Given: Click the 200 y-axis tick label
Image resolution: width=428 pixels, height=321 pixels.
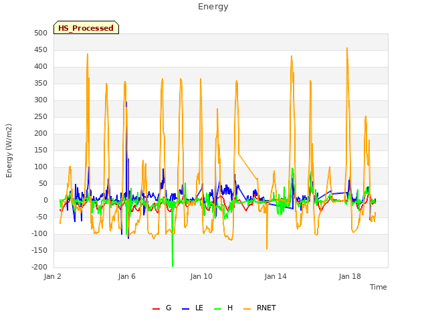Looking at the screenshot, I should coord(41,134).
